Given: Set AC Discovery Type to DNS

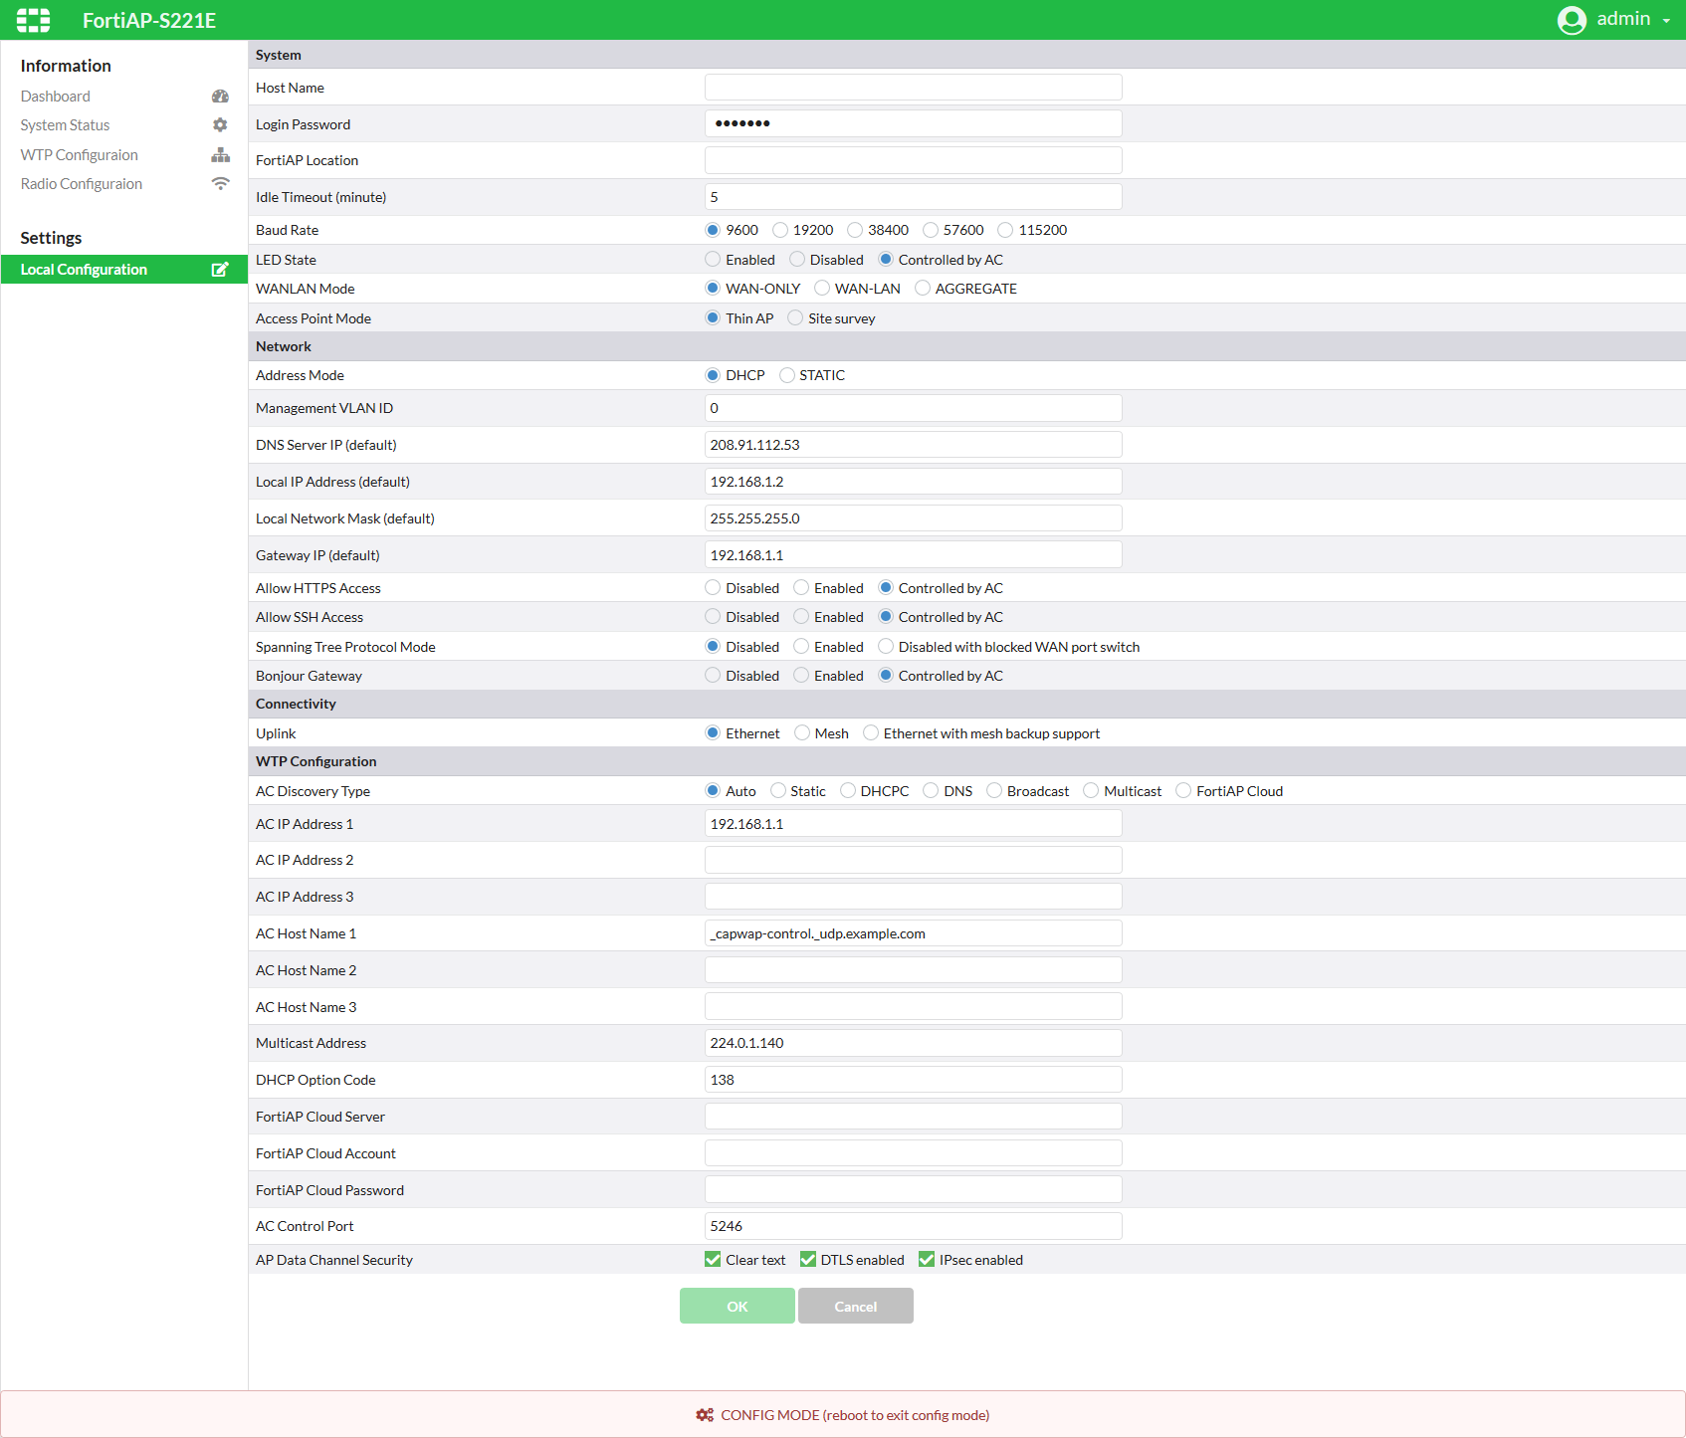Looking at the screenshot, I should pos(931,791).
